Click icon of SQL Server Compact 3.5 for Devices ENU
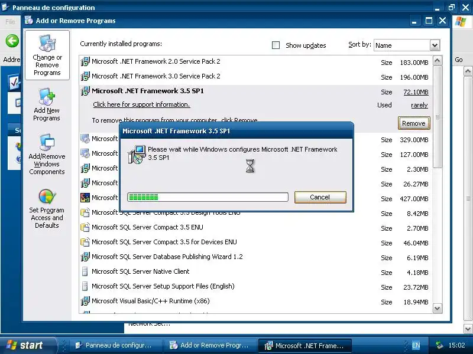The image size is (473, 354). (x=85, y=242)
